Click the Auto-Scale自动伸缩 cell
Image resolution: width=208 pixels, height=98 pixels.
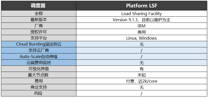coord(39,57)
